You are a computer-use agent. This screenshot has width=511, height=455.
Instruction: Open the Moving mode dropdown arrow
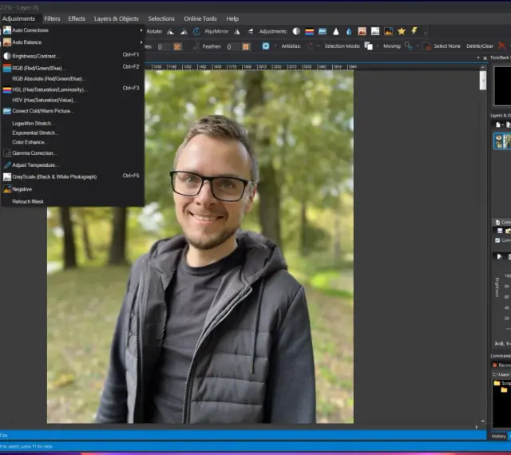[417, 46]
